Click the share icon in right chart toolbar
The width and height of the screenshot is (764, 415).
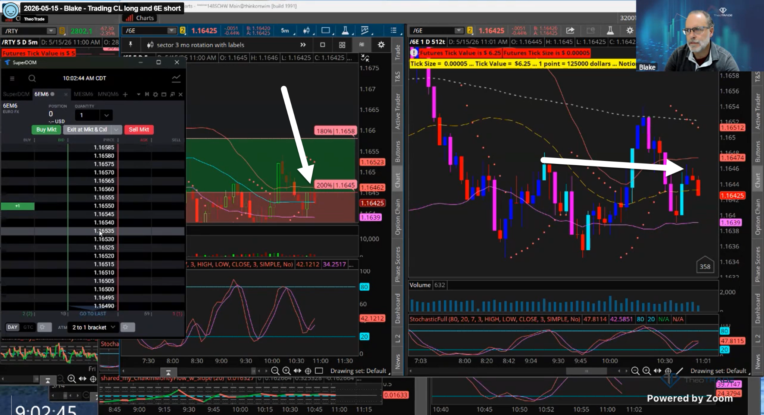[x=570, y=31]
